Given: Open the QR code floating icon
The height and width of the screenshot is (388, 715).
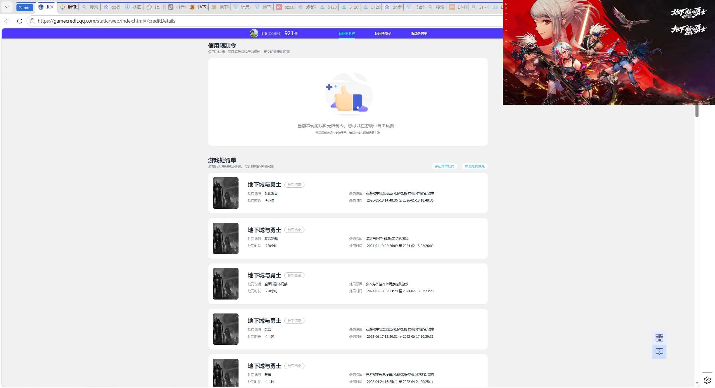Looking at the screenshot, I should [x=659, y=338].
